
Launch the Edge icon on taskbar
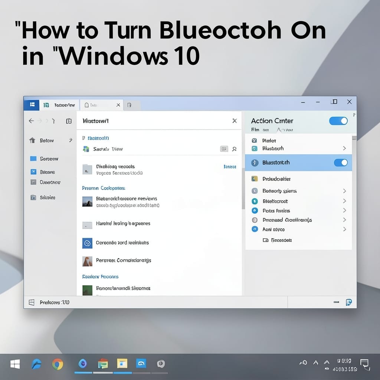36,364
